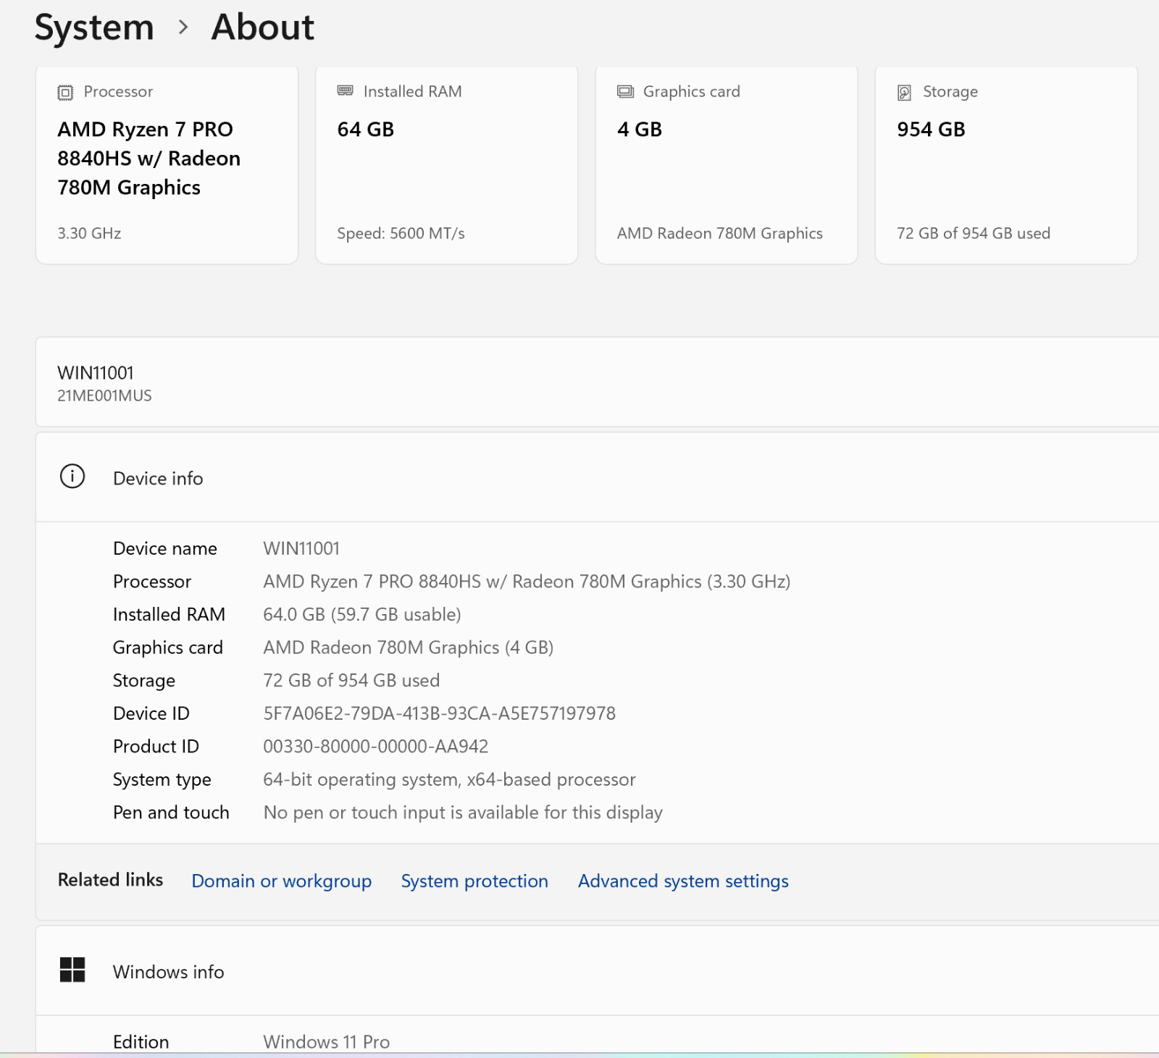The image size is (1159, 1058).
Task: Click the Related links label
Action: tap(110, 879)
